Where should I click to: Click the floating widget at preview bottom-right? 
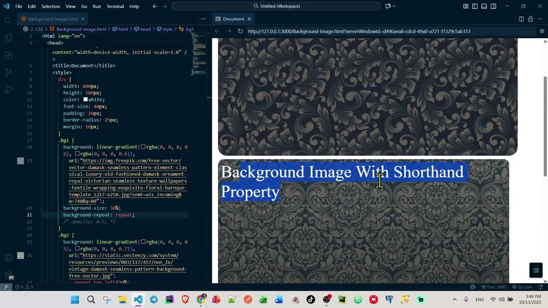click(536, 270)
